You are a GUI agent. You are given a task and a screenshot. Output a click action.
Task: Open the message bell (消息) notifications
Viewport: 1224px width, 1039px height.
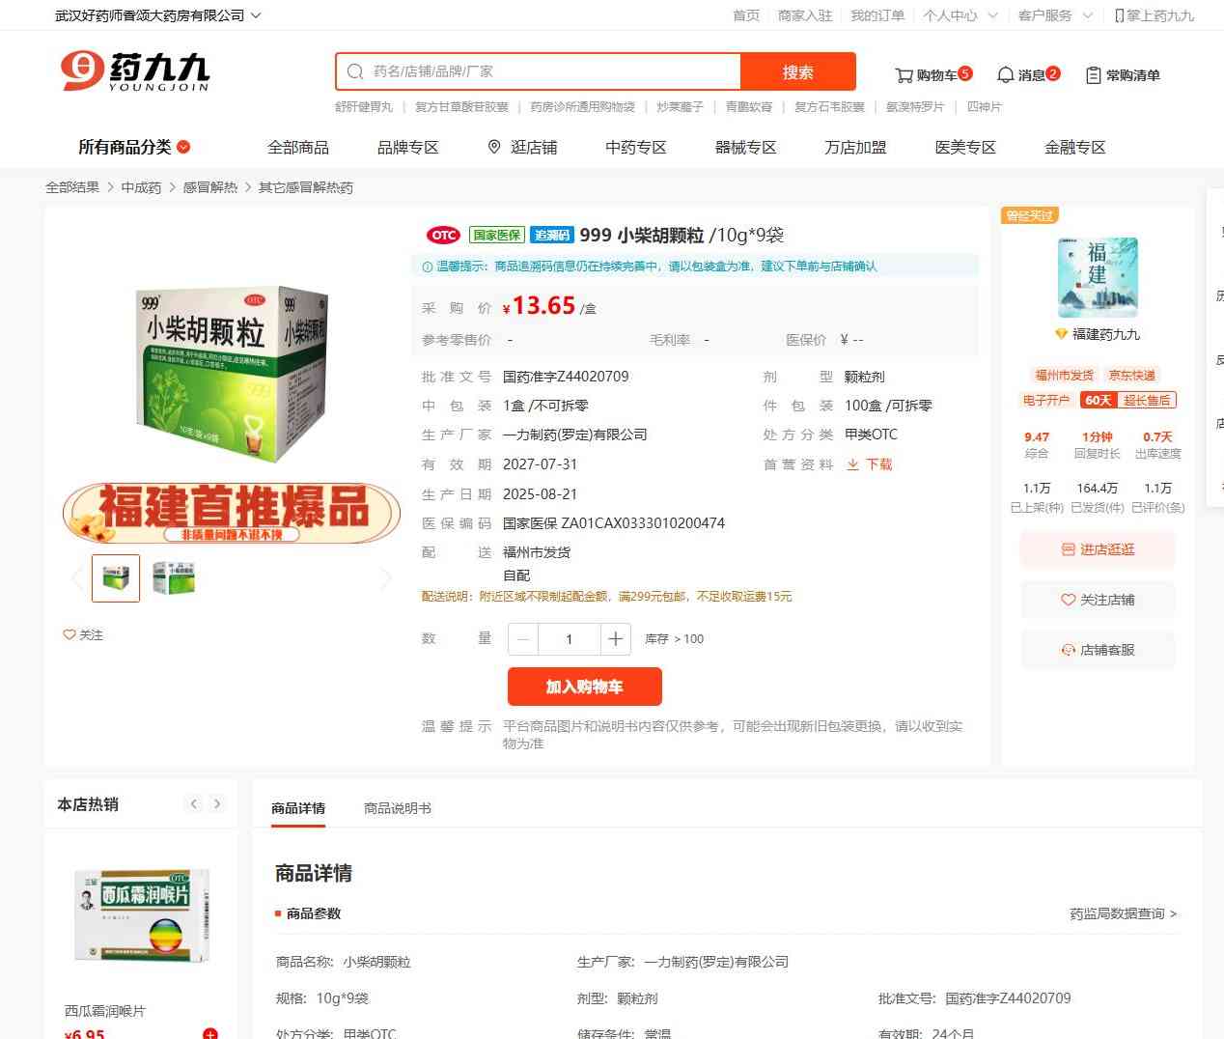[x=1005, y=75]
